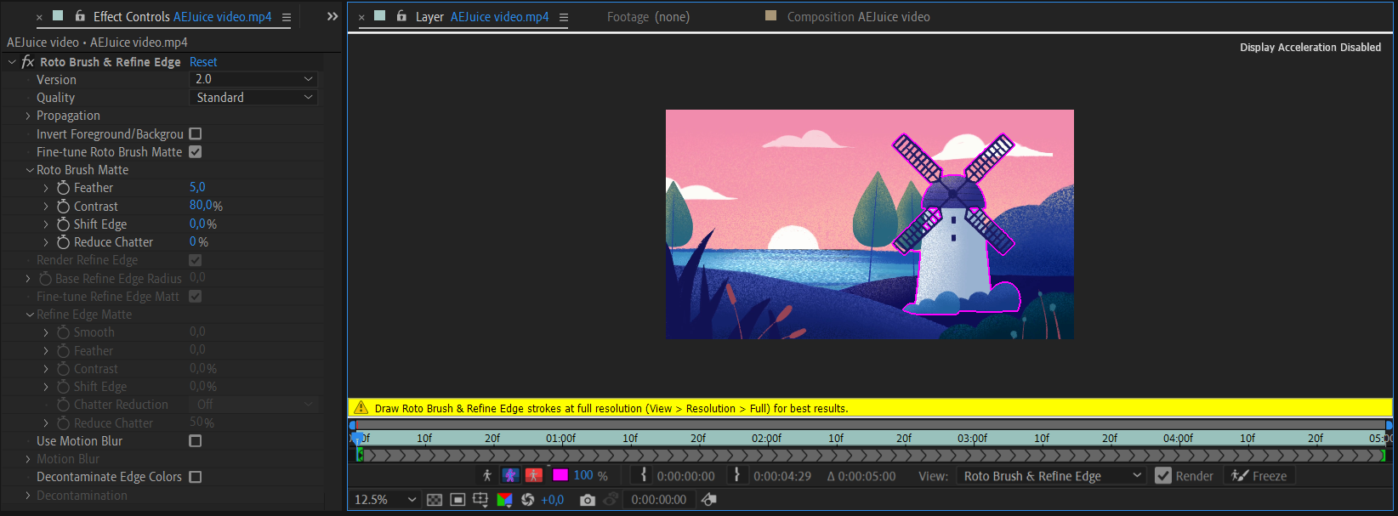1398x516 pixels.
Task: Open the Layer panel hamburger menu
Action: 564,17
